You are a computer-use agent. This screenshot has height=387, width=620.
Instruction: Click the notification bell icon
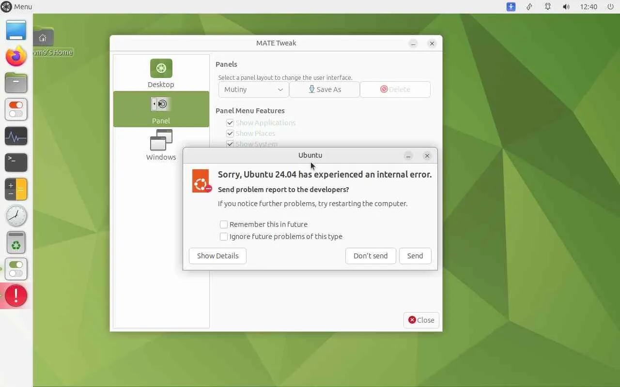(x=548, y=7)
